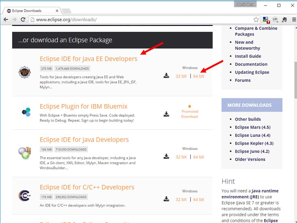Click the Hint heading
The height and width of the screenshot is (223, 297).
coord(228,181)
